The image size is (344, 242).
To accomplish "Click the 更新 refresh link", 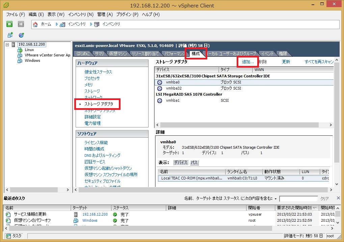I will [286, 62].
